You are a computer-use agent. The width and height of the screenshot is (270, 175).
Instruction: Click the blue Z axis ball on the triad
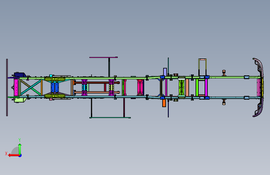(20, 155)
